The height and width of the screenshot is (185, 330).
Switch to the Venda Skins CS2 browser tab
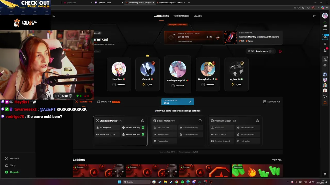[x=171, y=3]
